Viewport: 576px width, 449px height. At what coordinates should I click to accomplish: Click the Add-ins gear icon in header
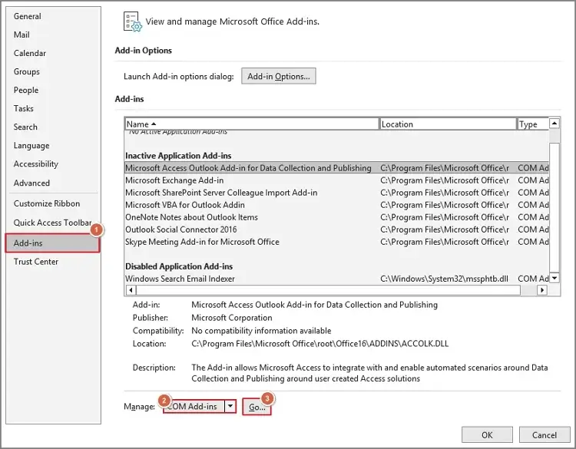click(x=133, y=21)
